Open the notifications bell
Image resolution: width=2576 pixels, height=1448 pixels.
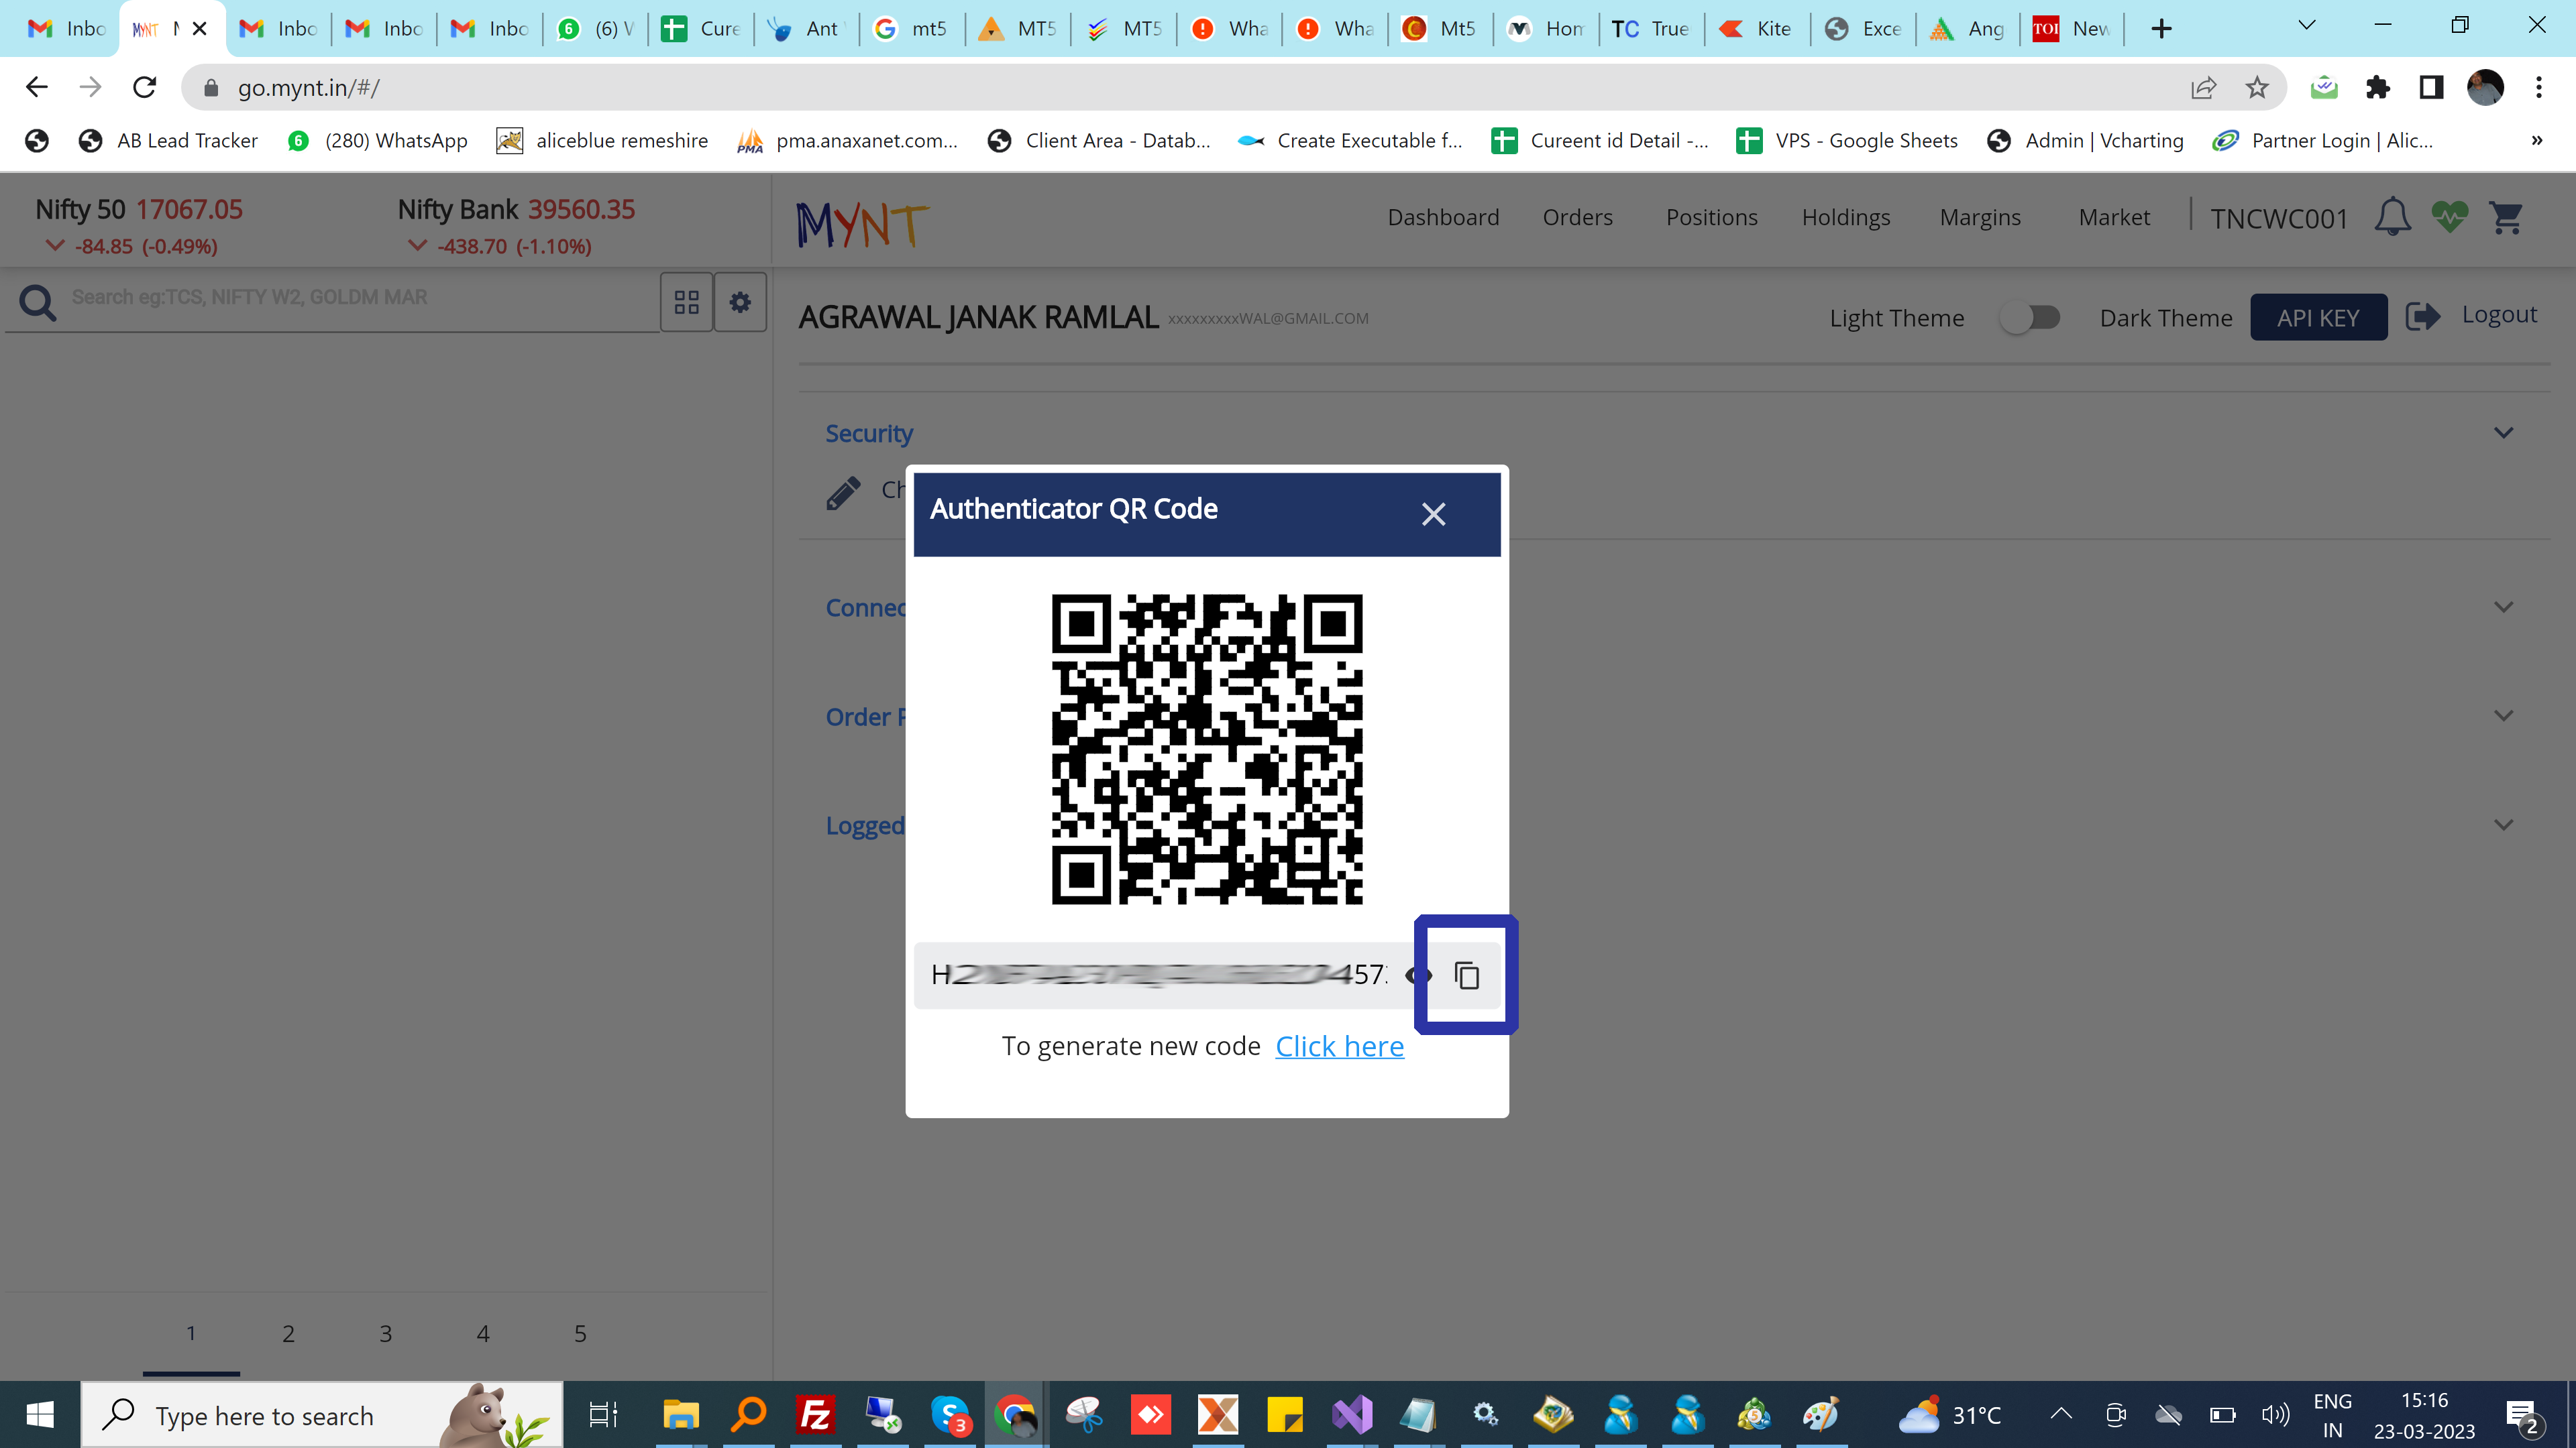click(2392, 217)
